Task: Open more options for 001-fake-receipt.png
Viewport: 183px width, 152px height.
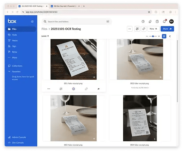Action: click(49, 89)
